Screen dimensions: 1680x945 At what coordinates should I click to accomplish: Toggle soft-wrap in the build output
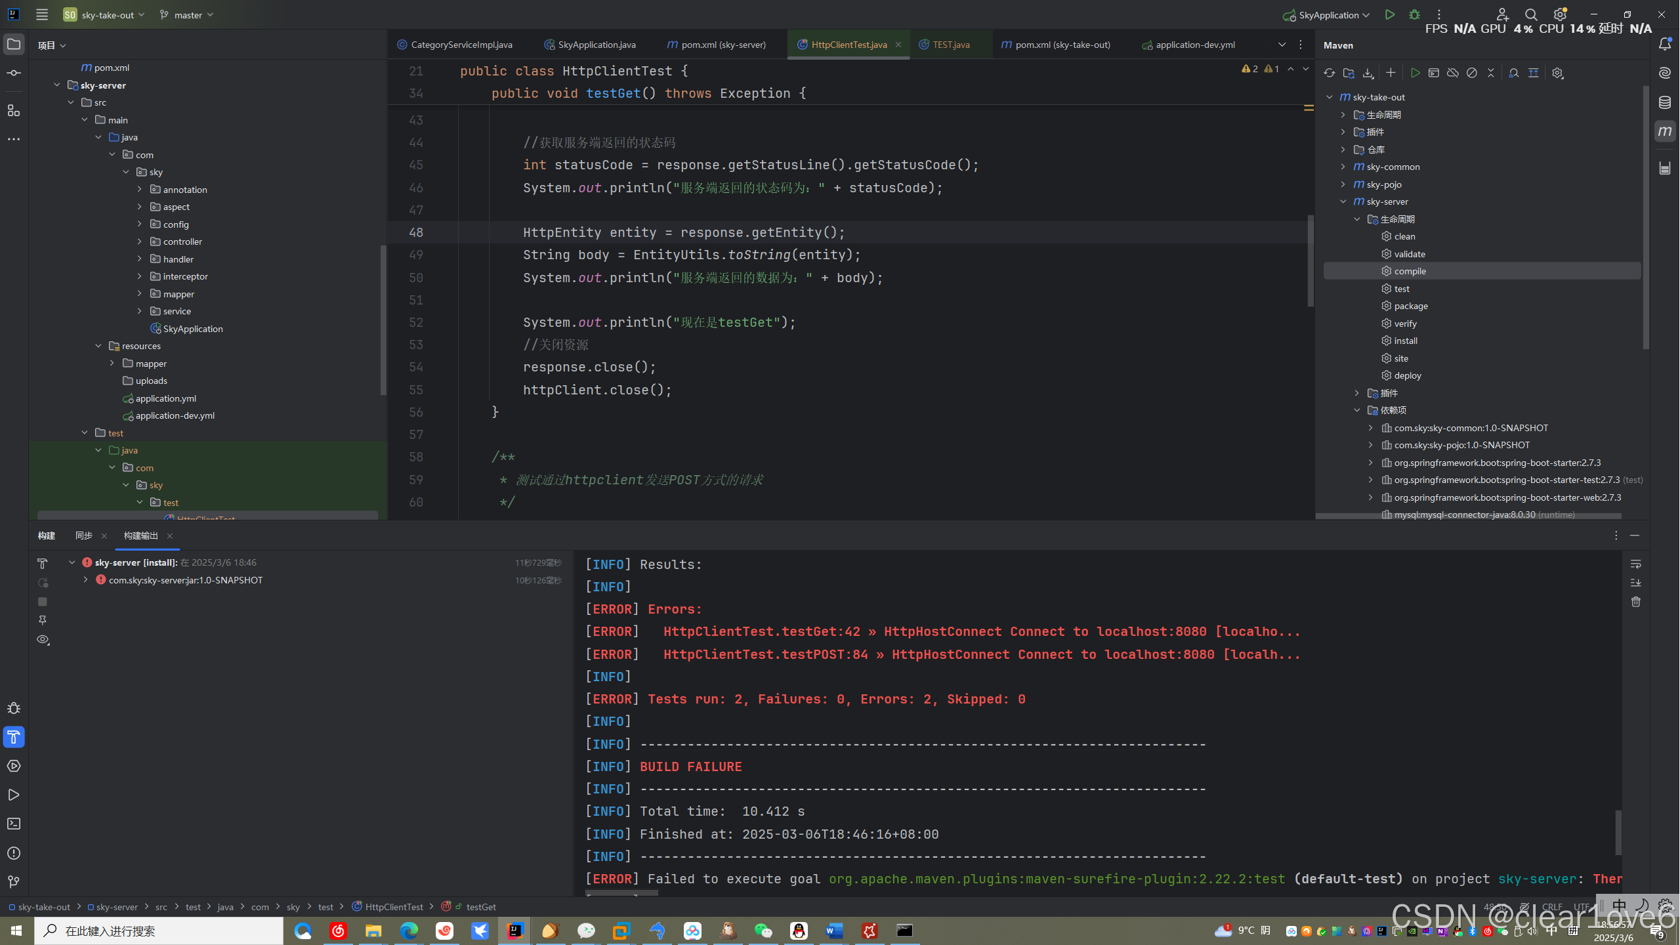[1635, 564]
